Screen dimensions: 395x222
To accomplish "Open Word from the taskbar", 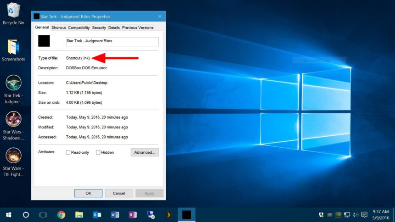I will point(115,215).
